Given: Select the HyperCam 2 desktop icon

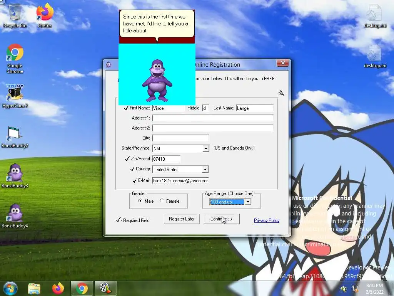Looking at the screenshot, I should click(15, 96).
